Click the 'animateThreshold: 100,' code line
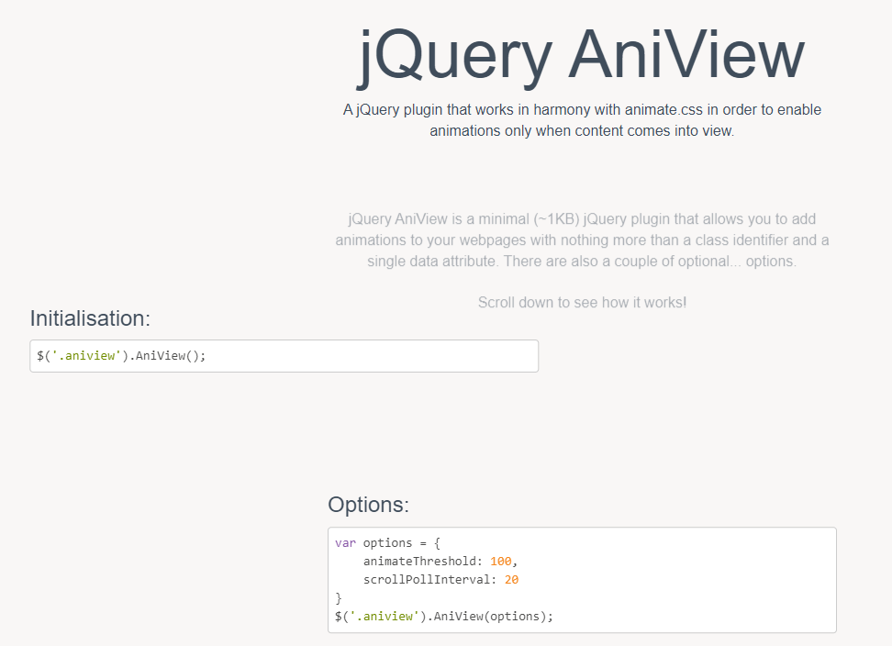 [440, 562]
